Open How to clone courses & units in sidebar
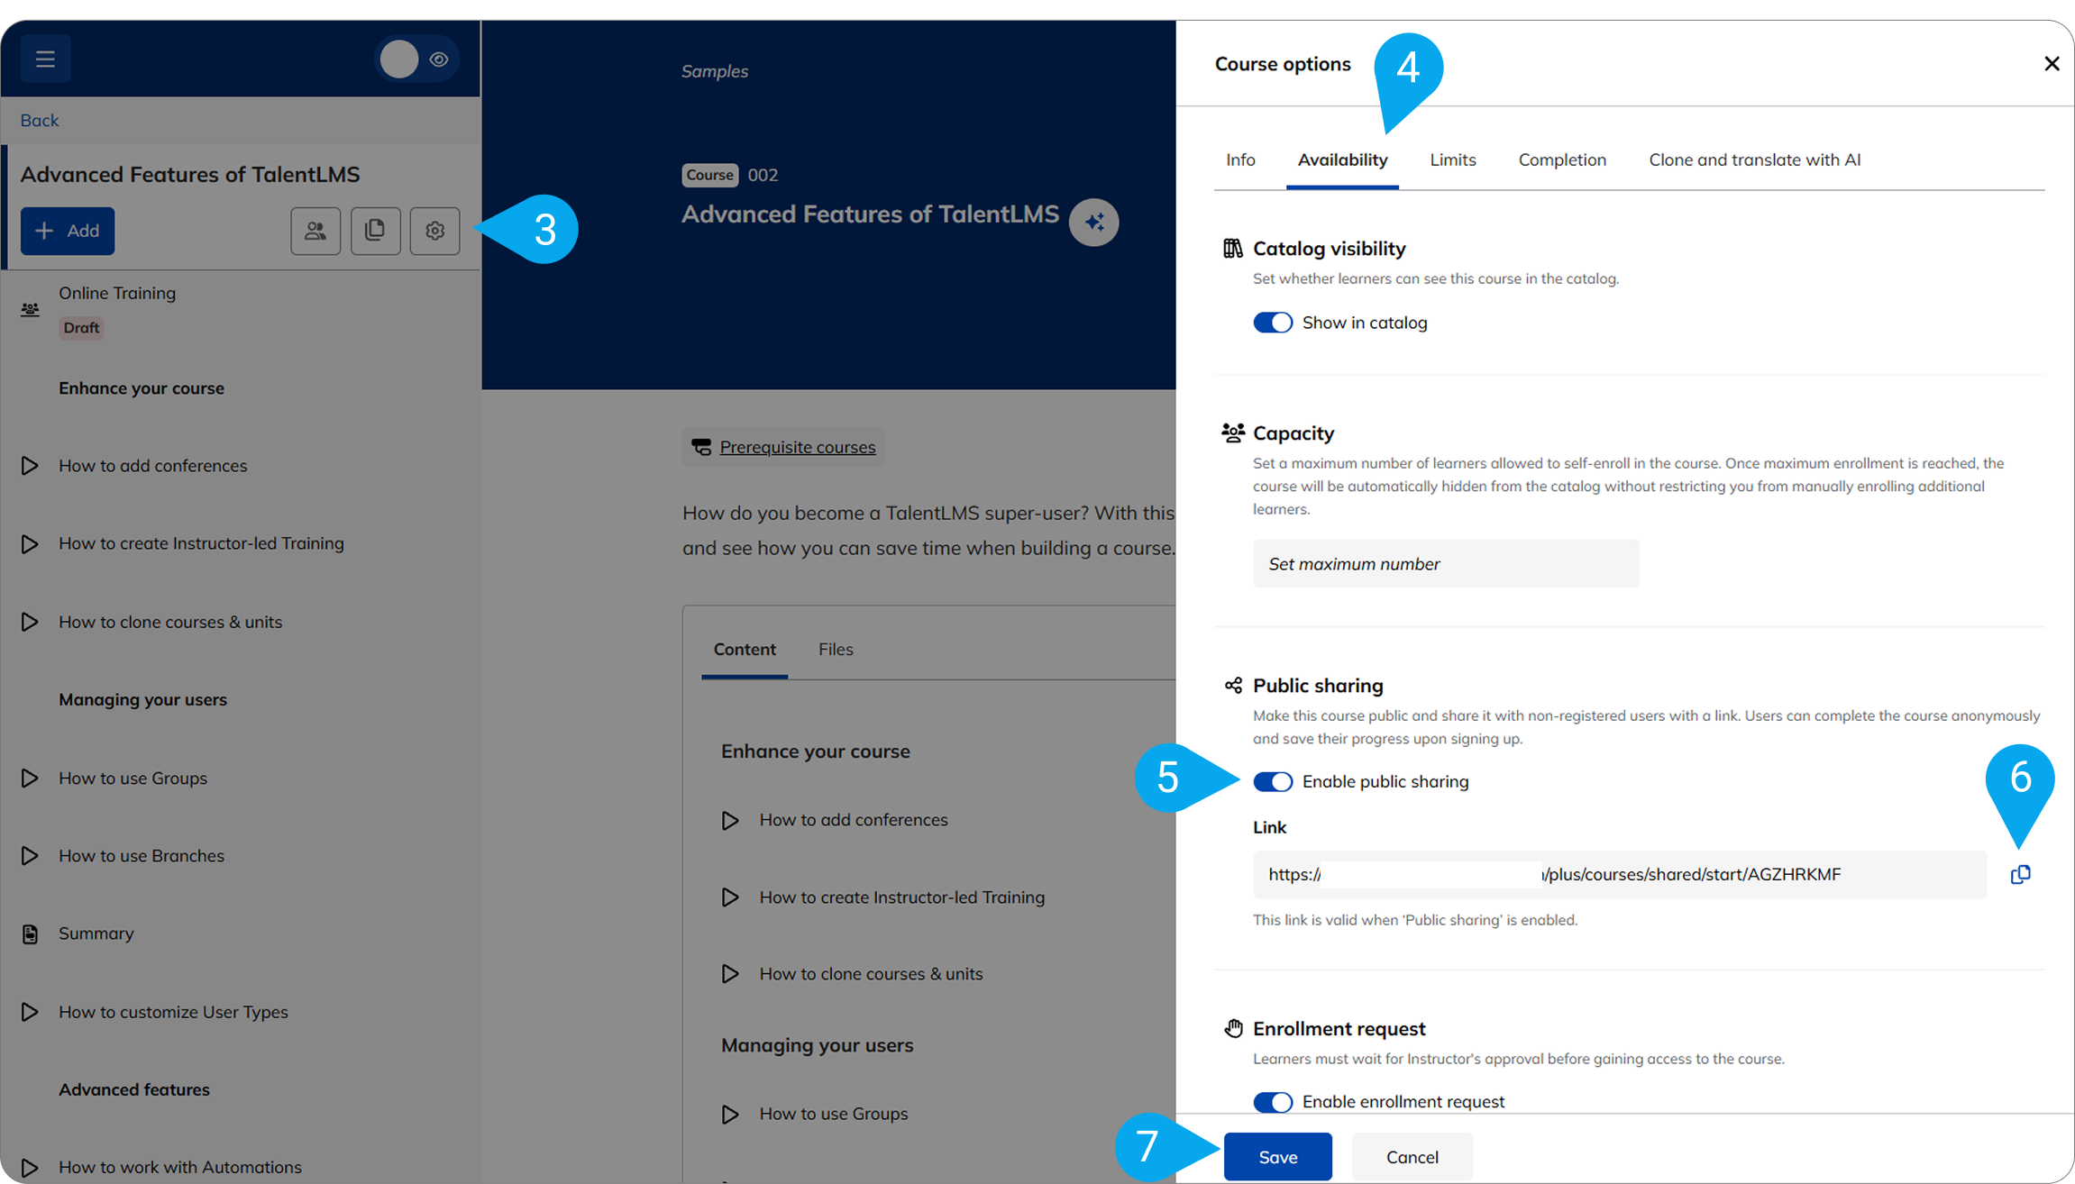The image size is (2075, 1184). tap(170, 622)
